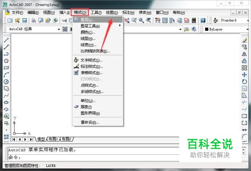Viewport: 251px width, 171px height.
Task: Click the Cut scissors icon
Action: [x=64, y=20]
